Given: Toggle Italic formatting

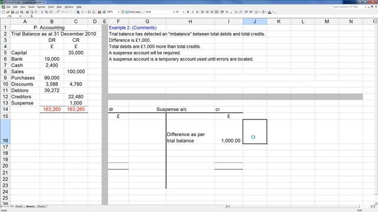Looking at the screenshot, I should [193, 12].
